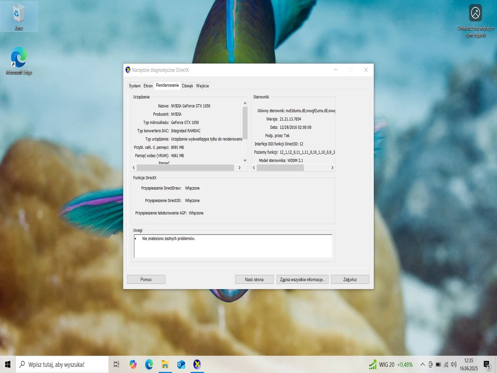The image size is (497, 373).
Task: Switch to the System tab
Action: (135, 85)
